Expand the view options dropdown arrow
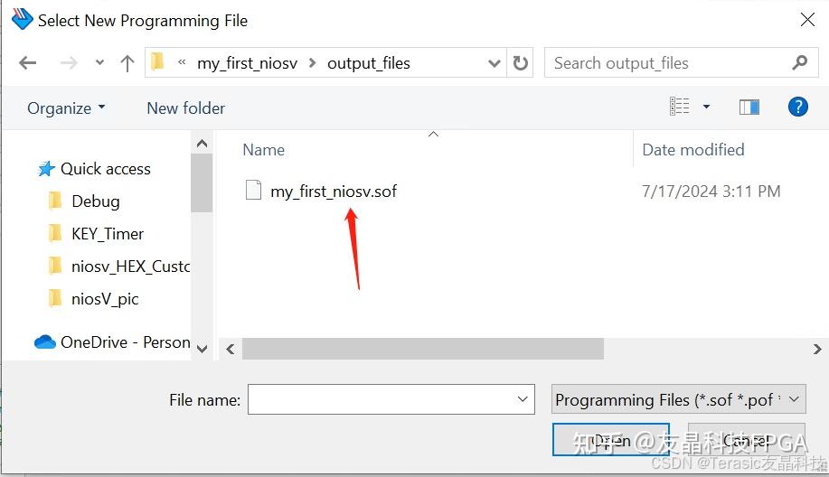 706,107
